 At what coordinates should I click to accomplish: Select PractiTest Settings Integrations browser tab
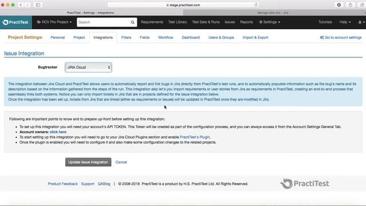(90, 13)
